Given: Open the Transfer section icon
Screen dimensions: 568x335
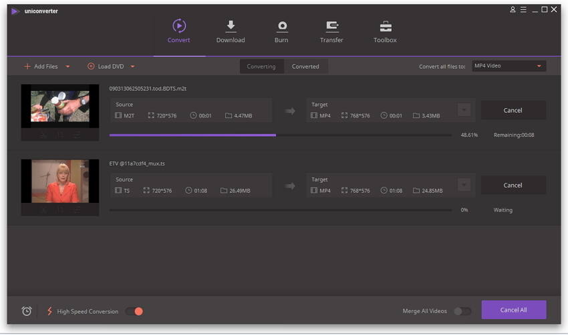Looking at the screenshot, I should pyautogui.click(x=332, y=26).
